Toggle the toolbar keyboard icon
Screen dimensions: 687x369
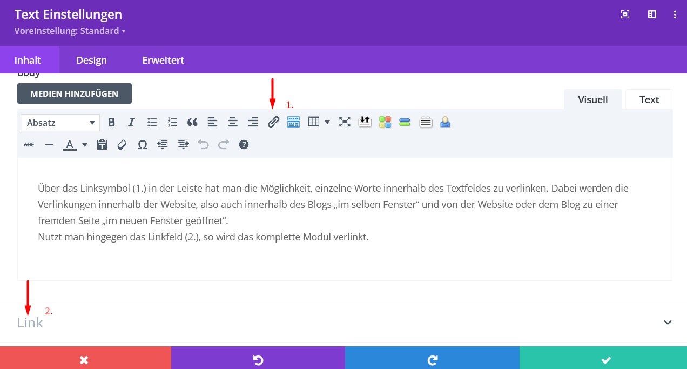pos(293,122)
